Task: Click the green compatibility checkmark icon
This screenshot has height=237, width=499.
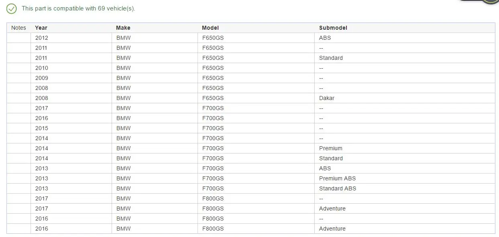Action: pos(12,8)
